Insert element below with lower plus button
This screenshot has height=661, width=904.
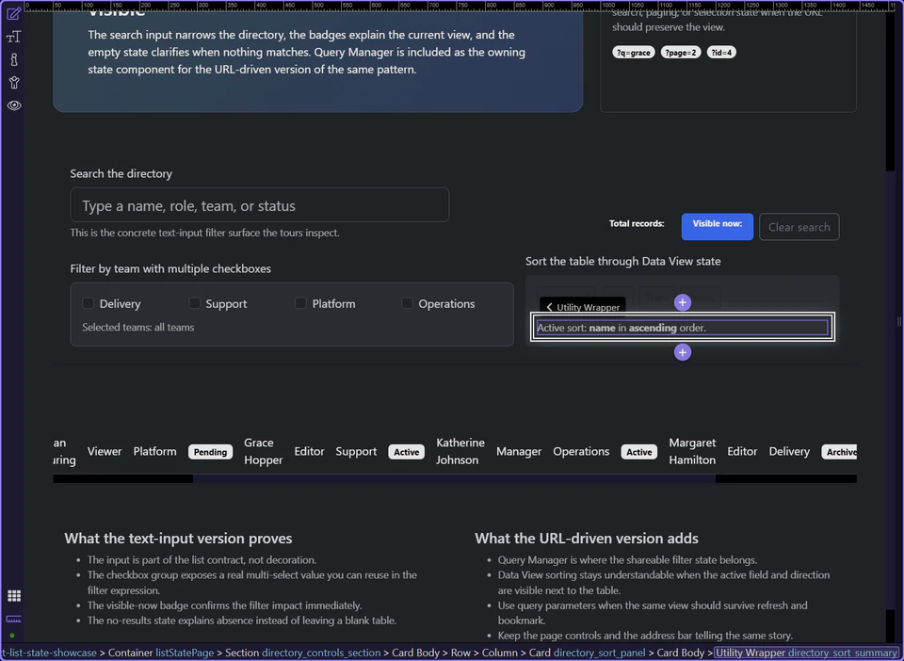coord(683,352)
